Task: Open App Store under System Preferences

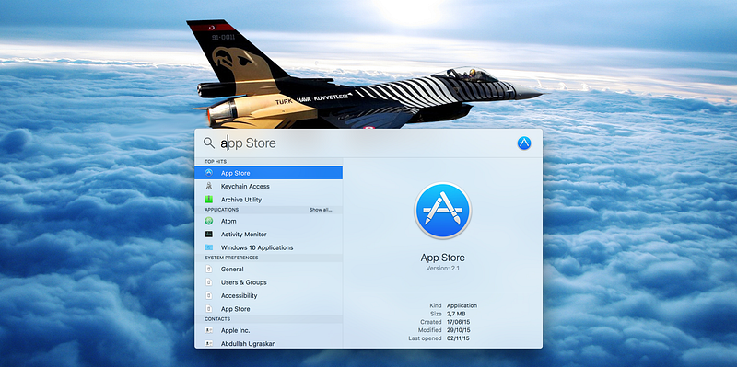Action: tap(268, 308)
